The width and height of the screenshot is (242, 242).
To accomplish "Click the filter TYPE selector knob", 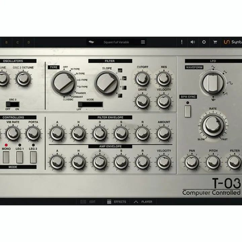I will coord(64,83).
